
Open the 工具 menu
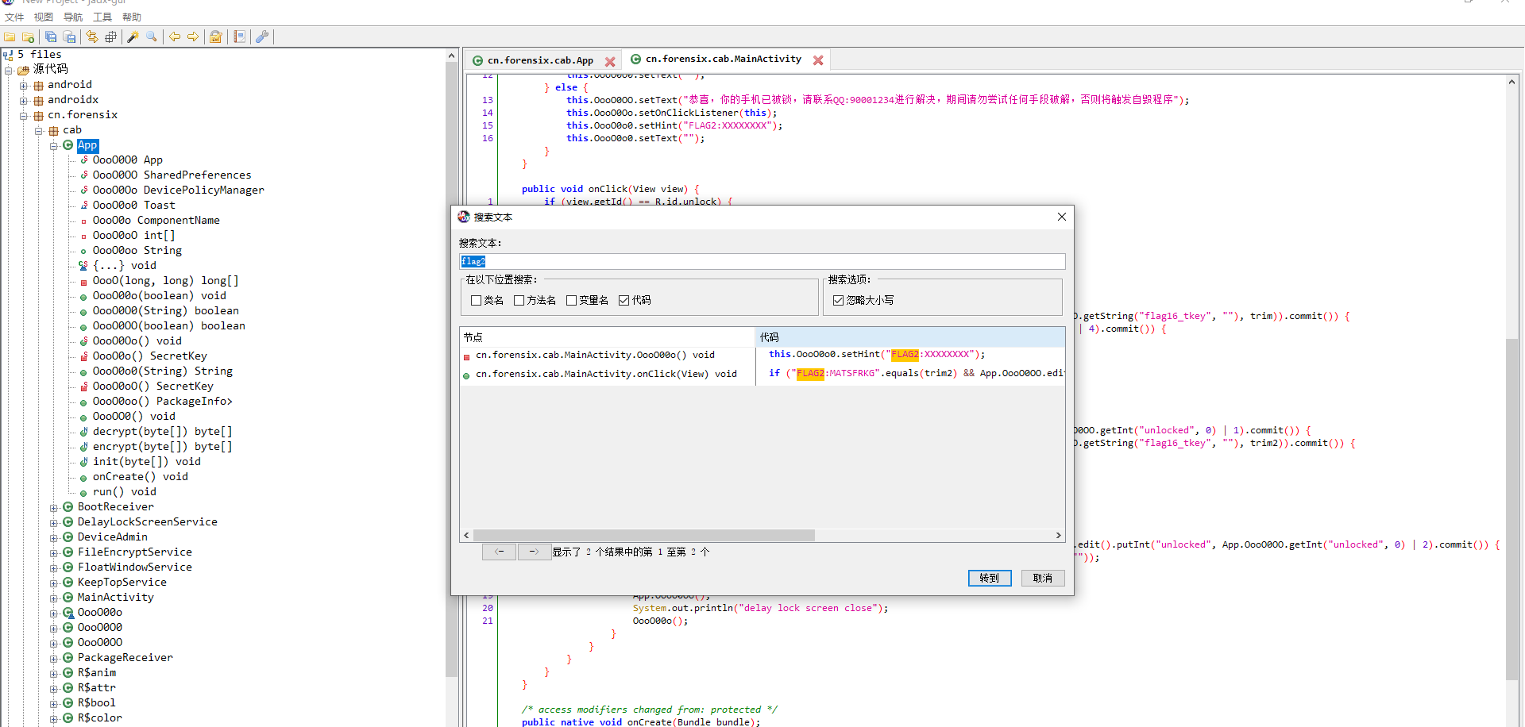102,17
